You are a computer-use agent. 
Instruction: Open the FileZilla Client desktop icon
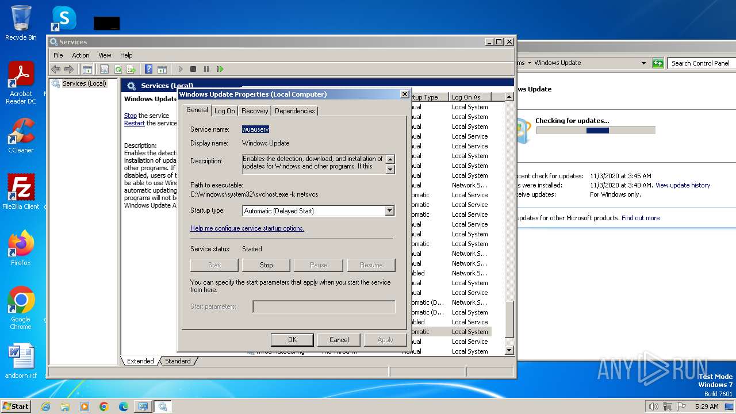pos(21,191)
